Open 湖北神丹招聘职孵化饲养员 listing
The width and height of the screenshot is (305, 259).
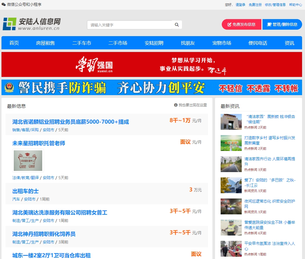click(x=44, y=234)
